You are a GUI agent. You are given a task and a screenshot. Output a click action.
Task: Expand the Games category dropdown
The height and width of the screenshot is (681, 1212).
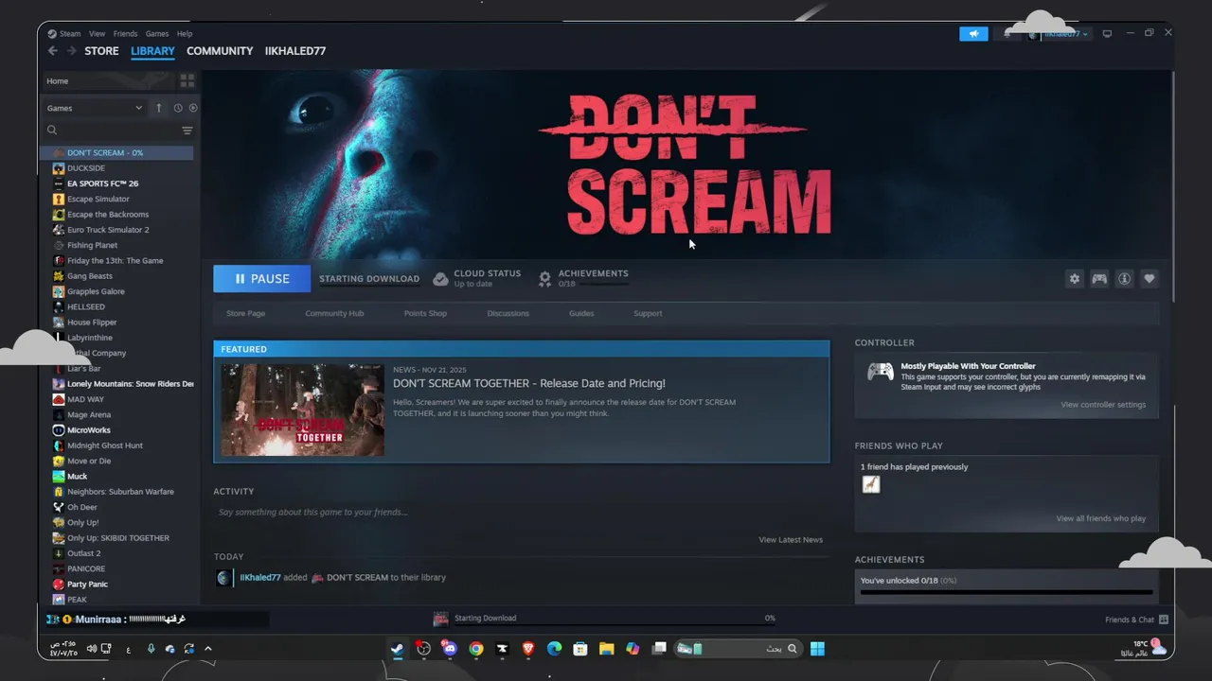click(95, 108)
